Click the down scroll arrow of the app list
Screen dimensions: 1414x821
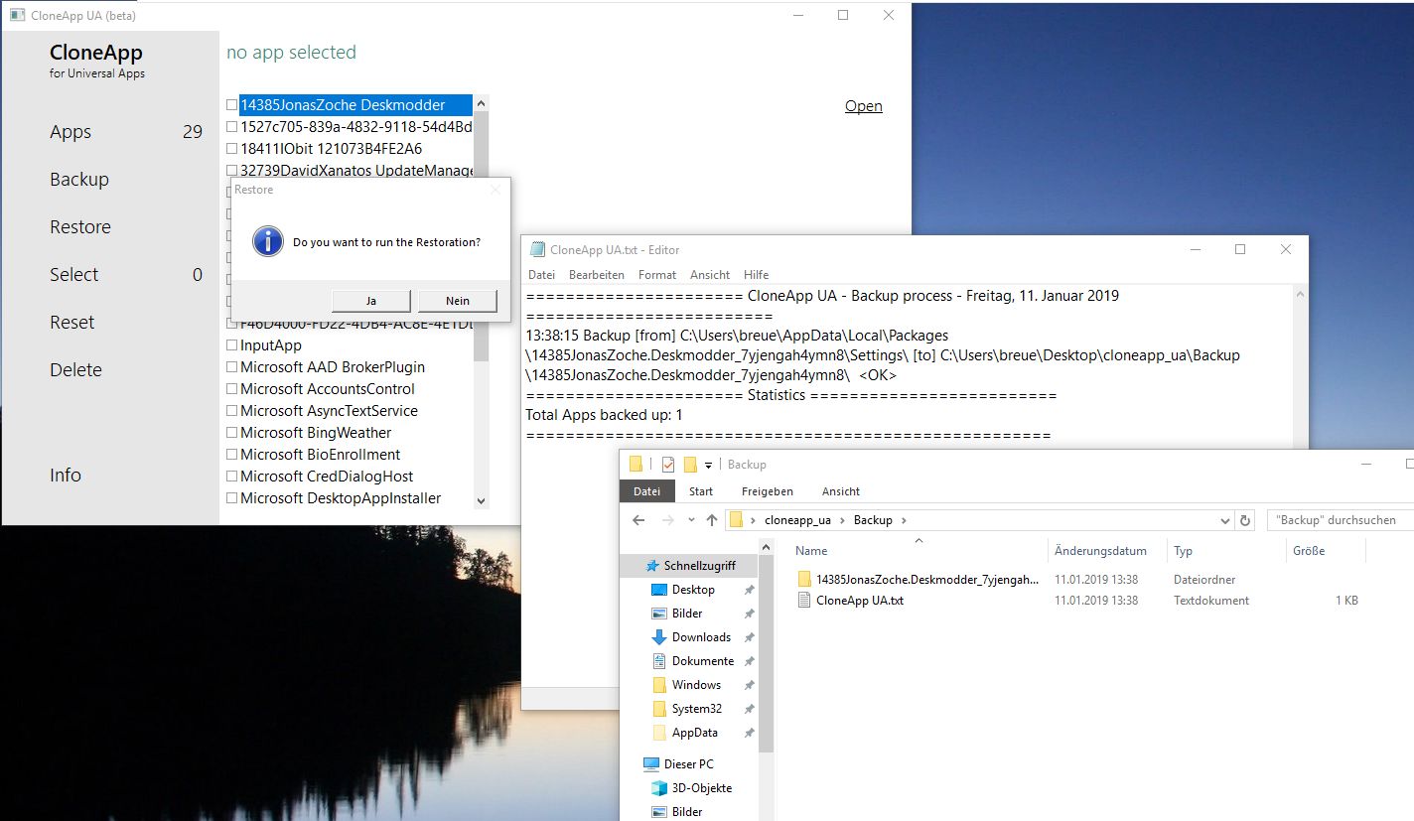pos(482,501)
